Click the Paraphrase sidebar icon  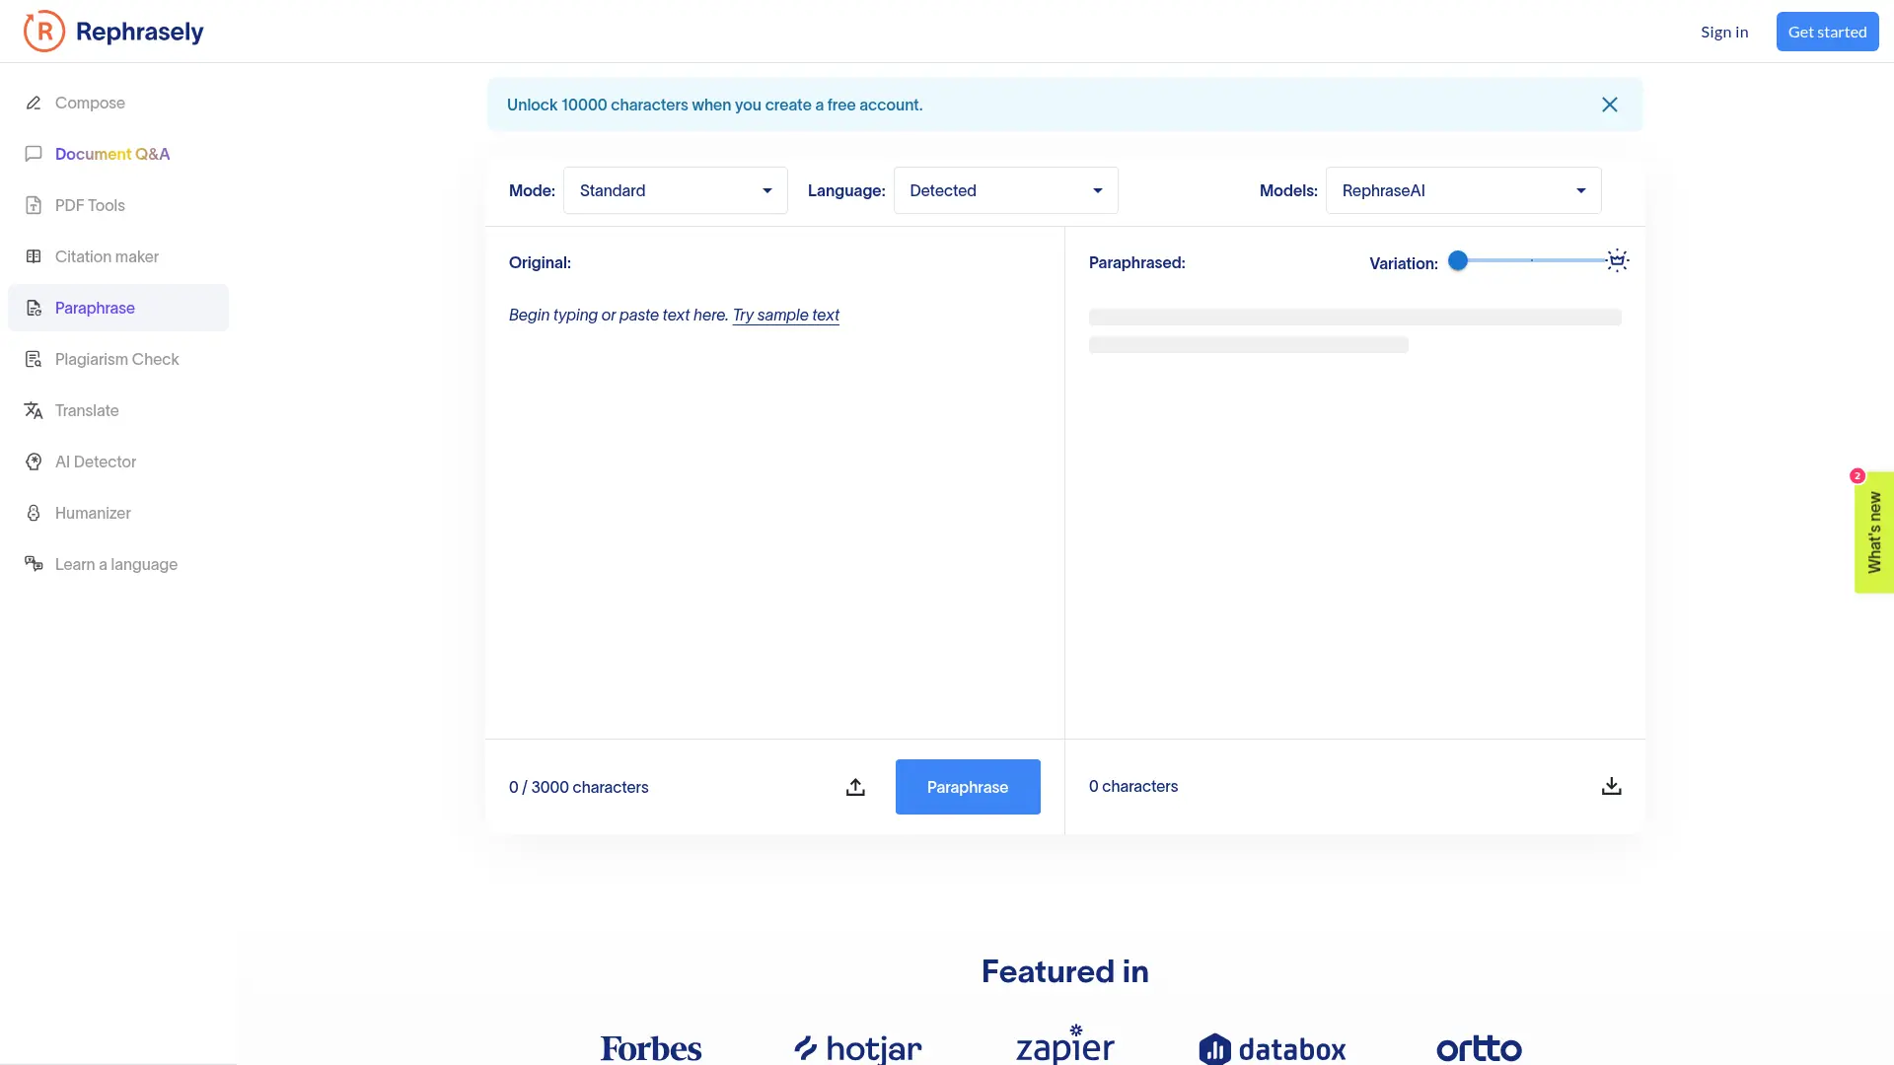34,308
